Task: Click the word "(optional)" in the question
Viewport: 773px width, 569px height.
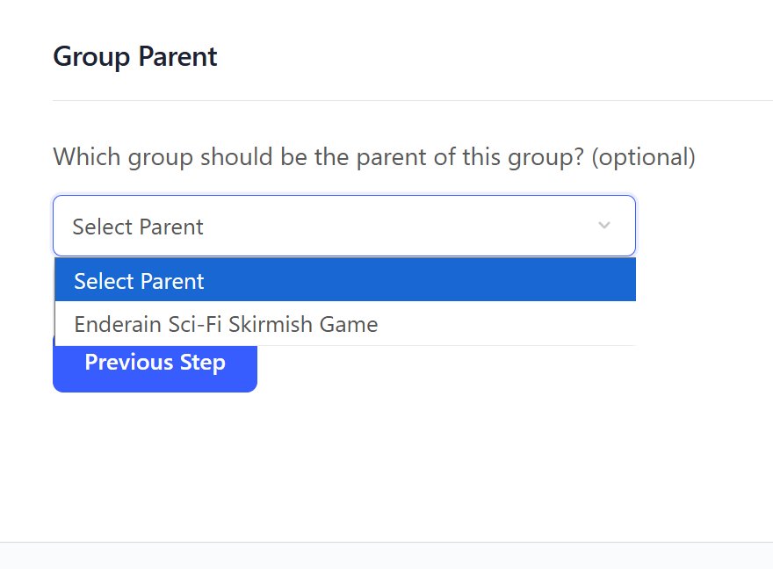Action: pos(643,157)
